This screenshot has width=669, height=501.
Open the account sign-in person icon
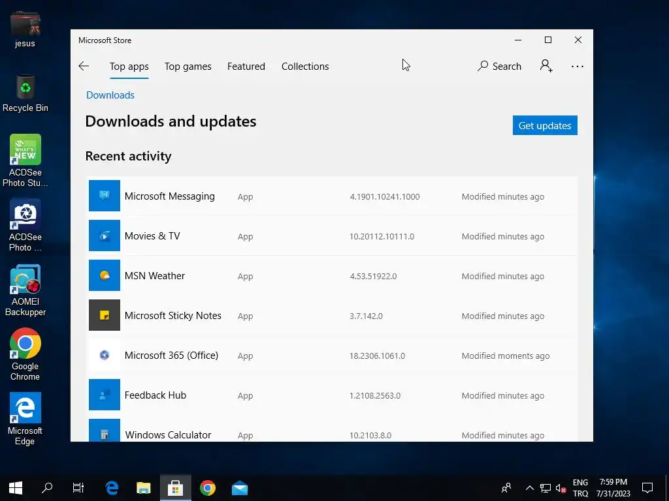[x=546, y=66]
